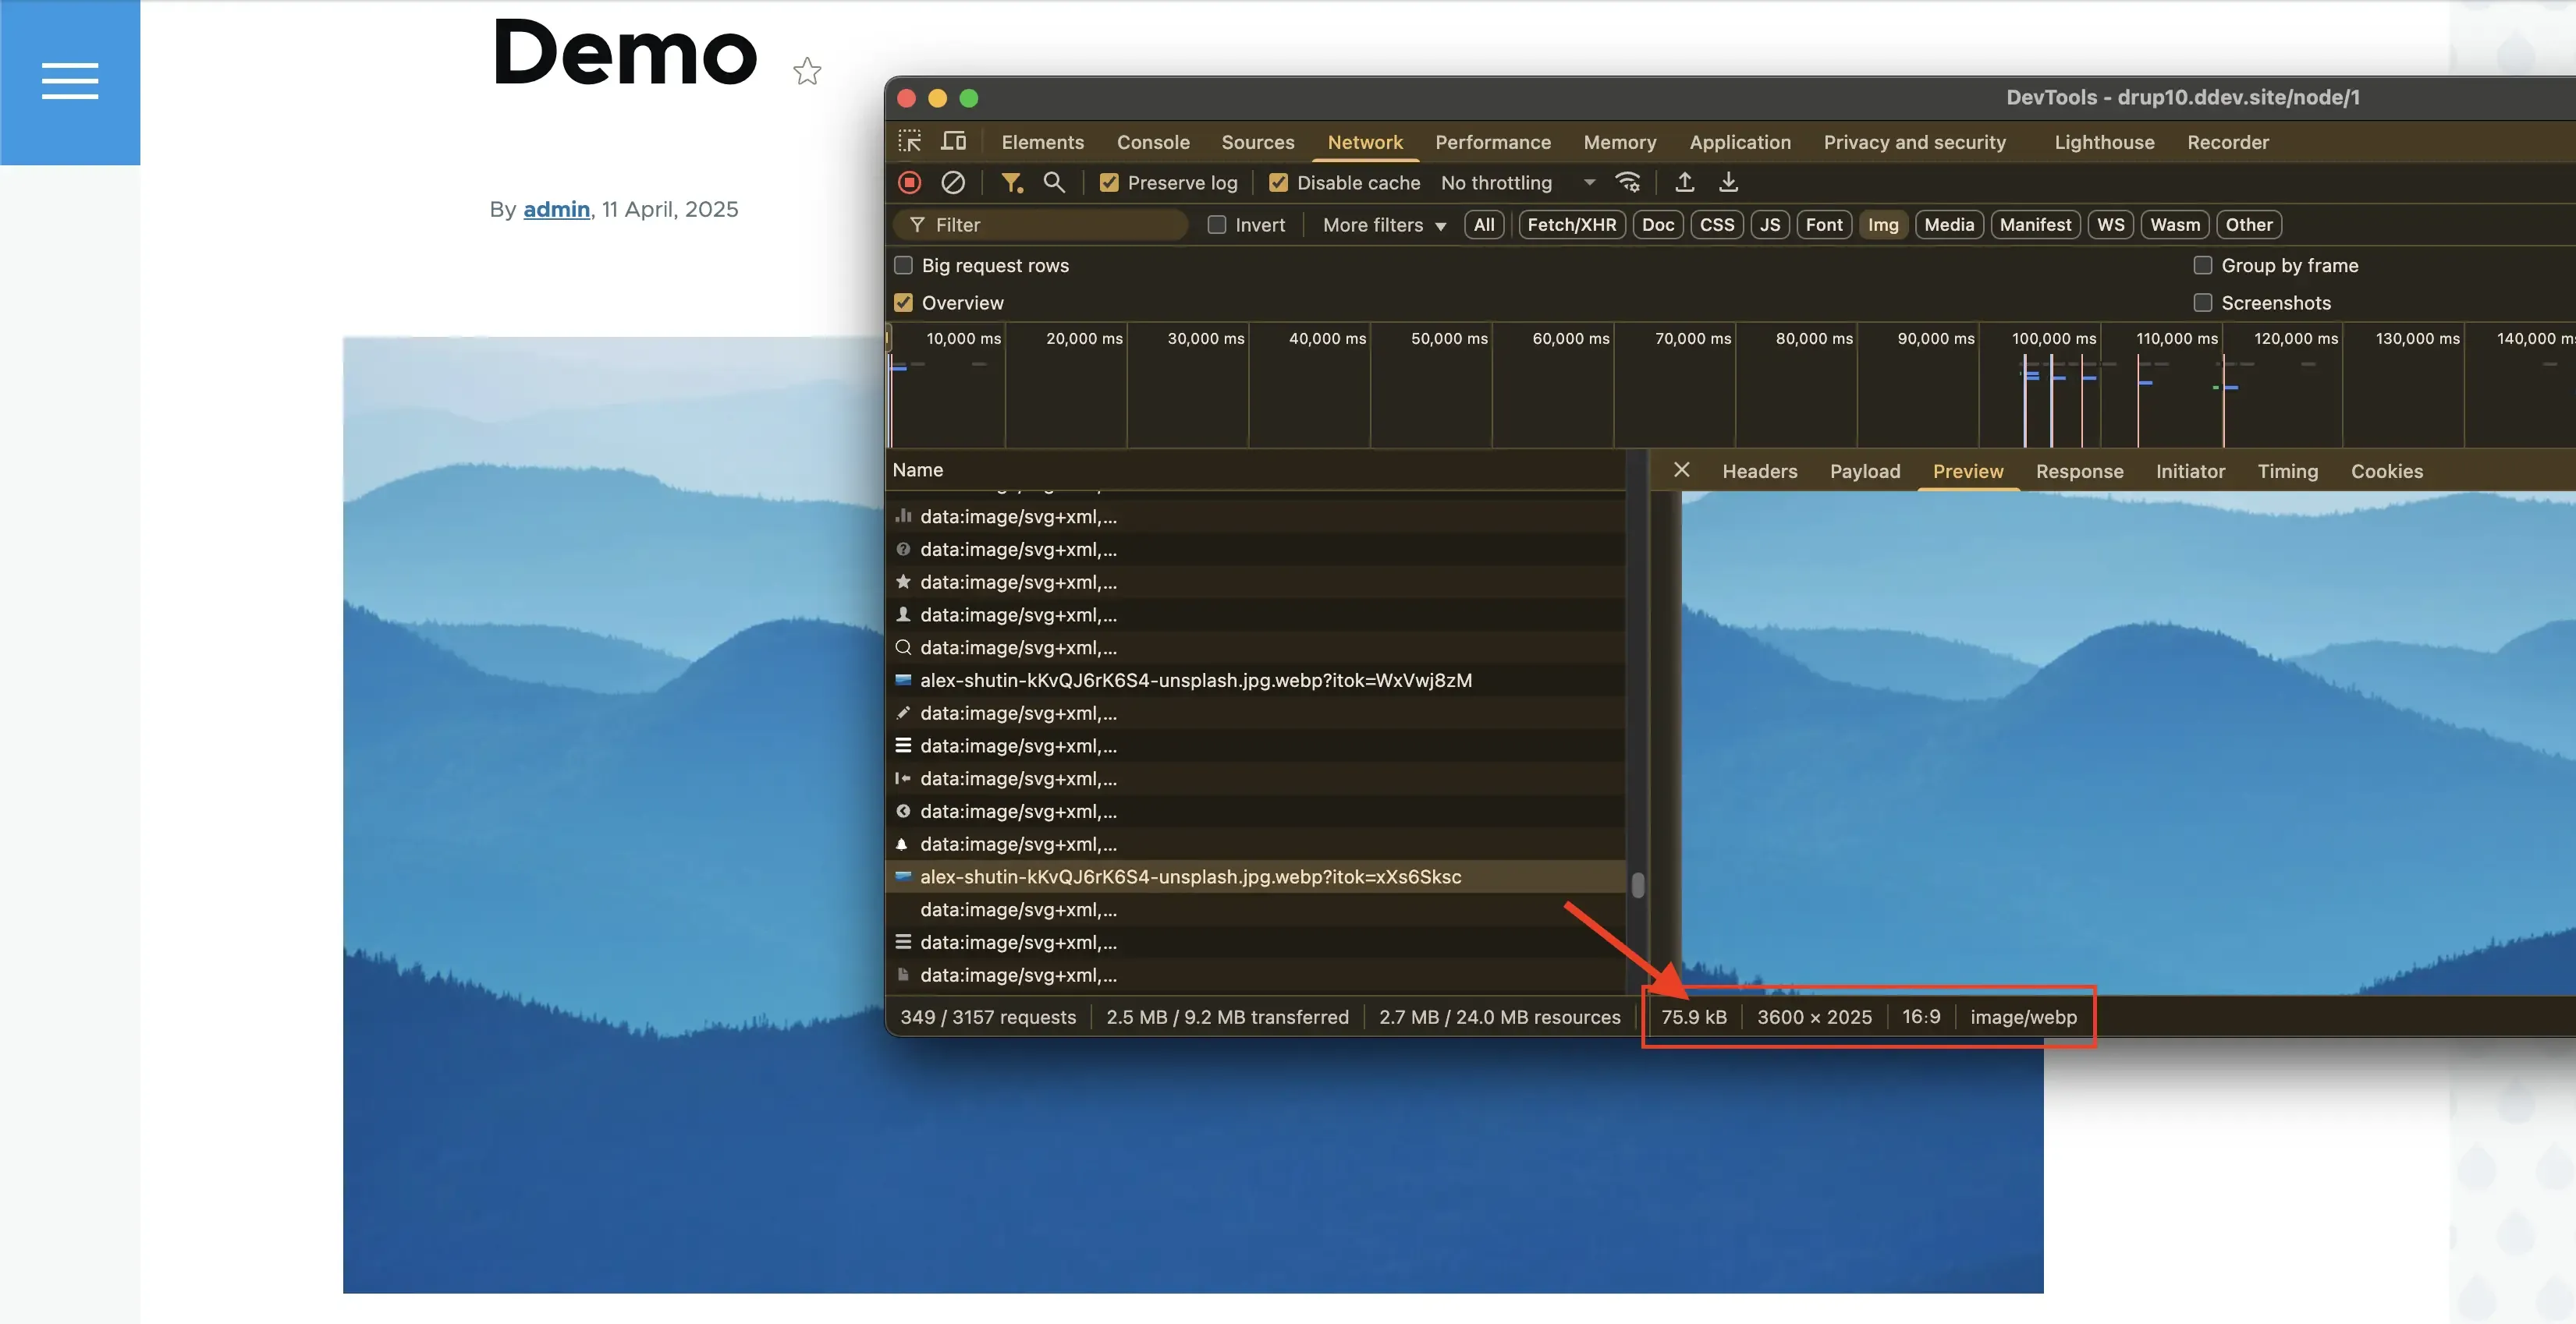Switch to the Console tab
The image size is (2576, 1324).
click(x=1152, y=142)
